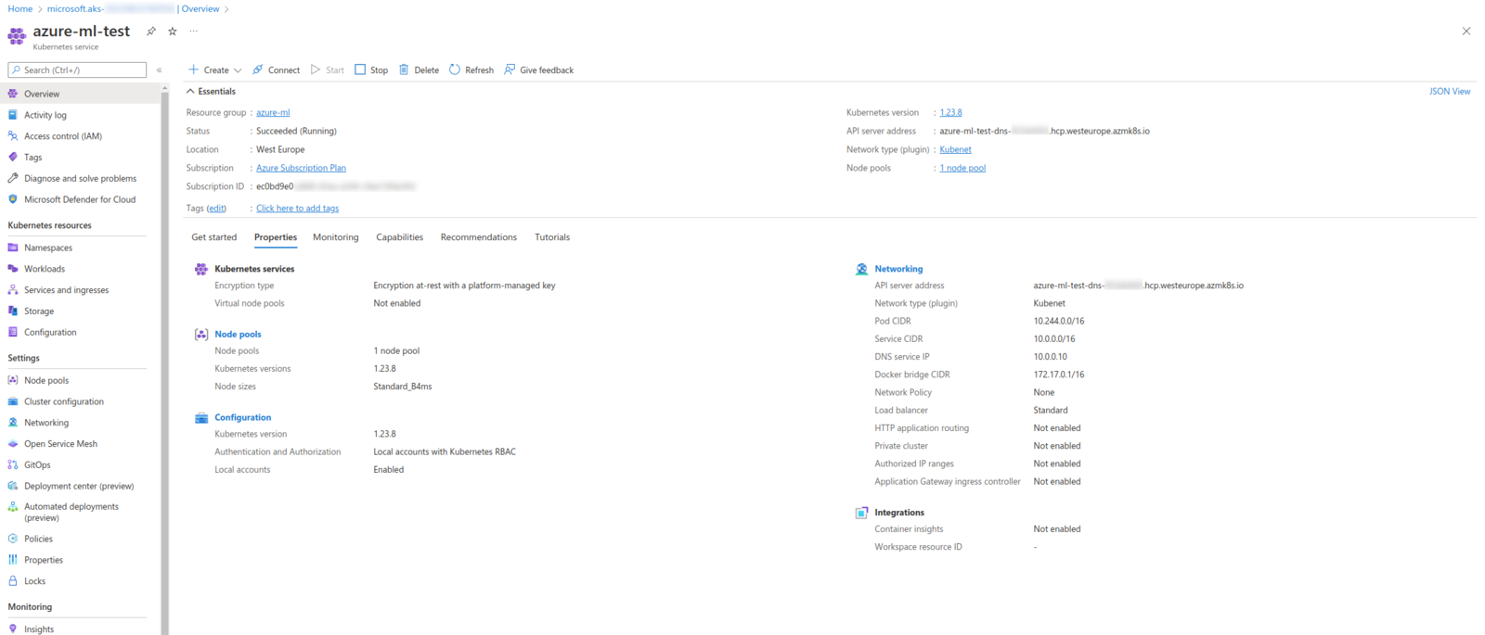The image size is (1485, 635).
Task: Switch to the Monitoring tab
Action: [x=336, y=237]
